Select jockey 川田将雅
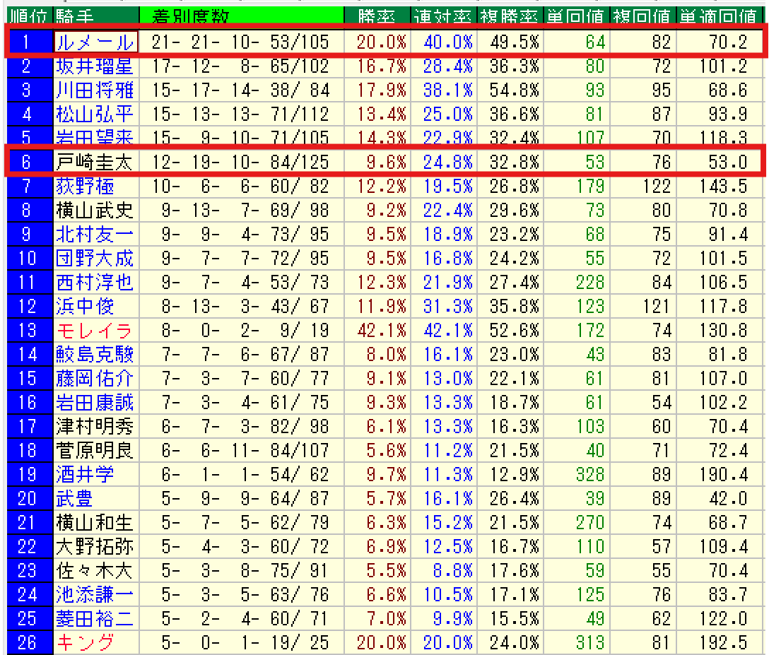 pos(95,90)
